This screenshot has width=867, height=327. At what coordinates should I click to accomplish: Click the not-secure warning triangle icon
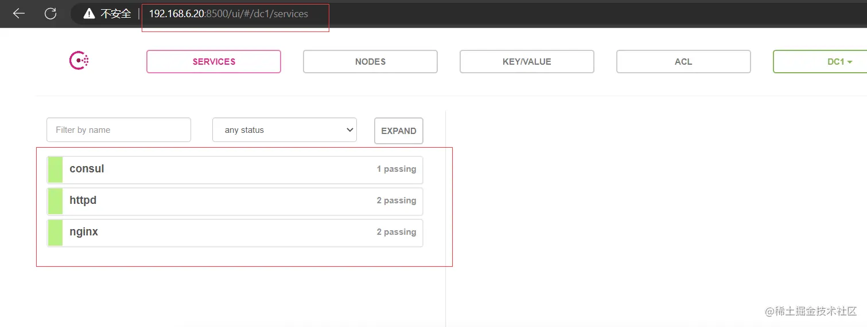(89, 14)
